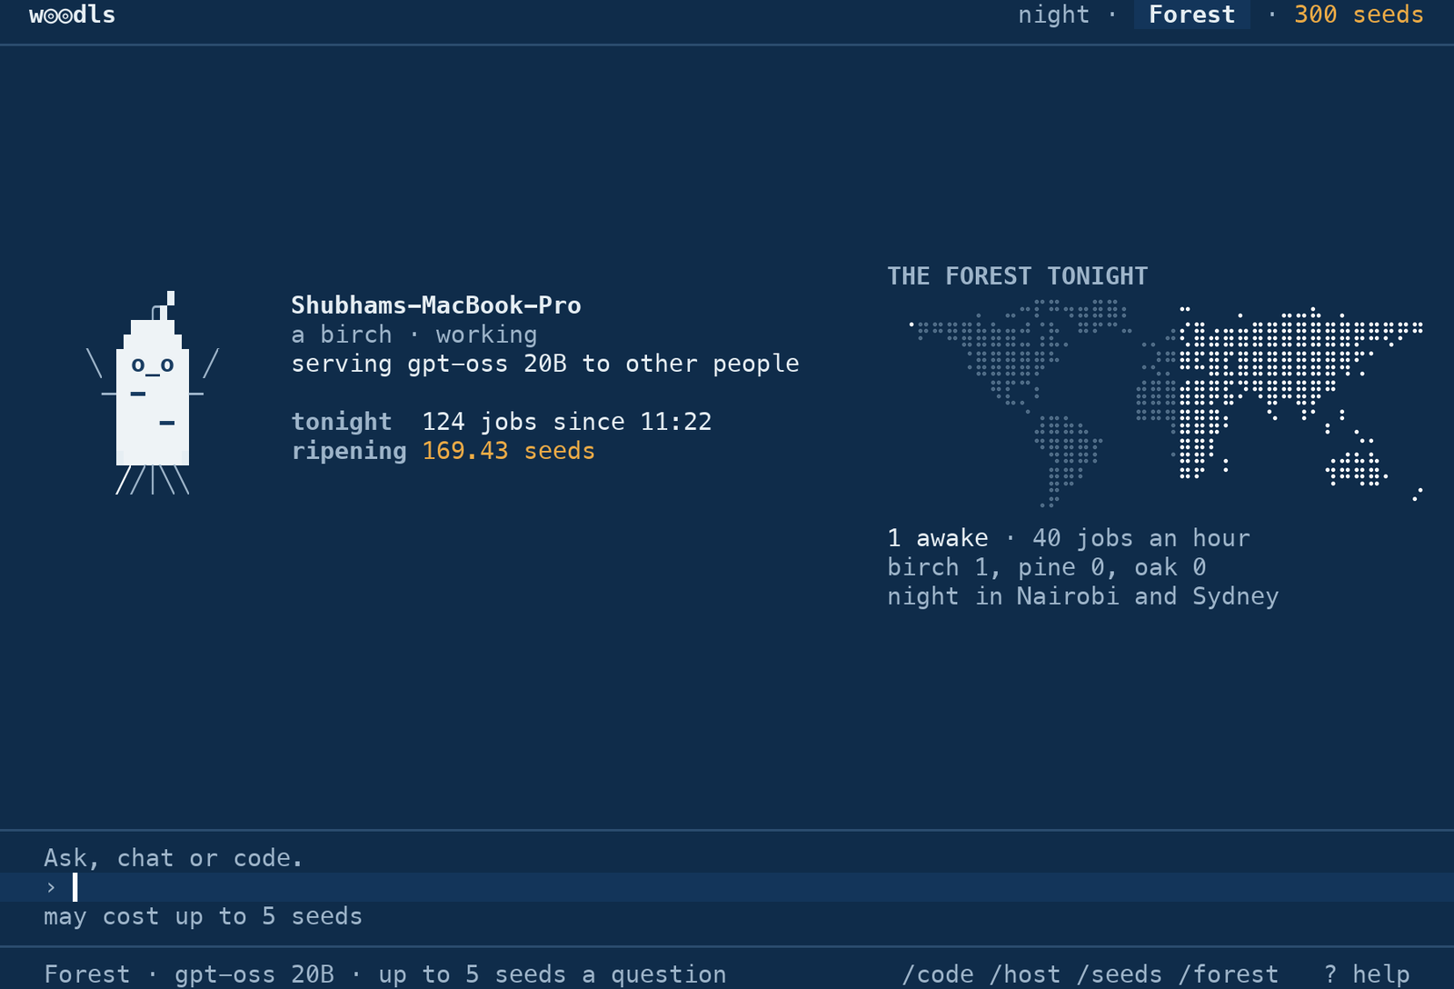This screenshot has width=1454, height=989.
Task: Click the /forest command in the footer
Action: pos(1229,974)
